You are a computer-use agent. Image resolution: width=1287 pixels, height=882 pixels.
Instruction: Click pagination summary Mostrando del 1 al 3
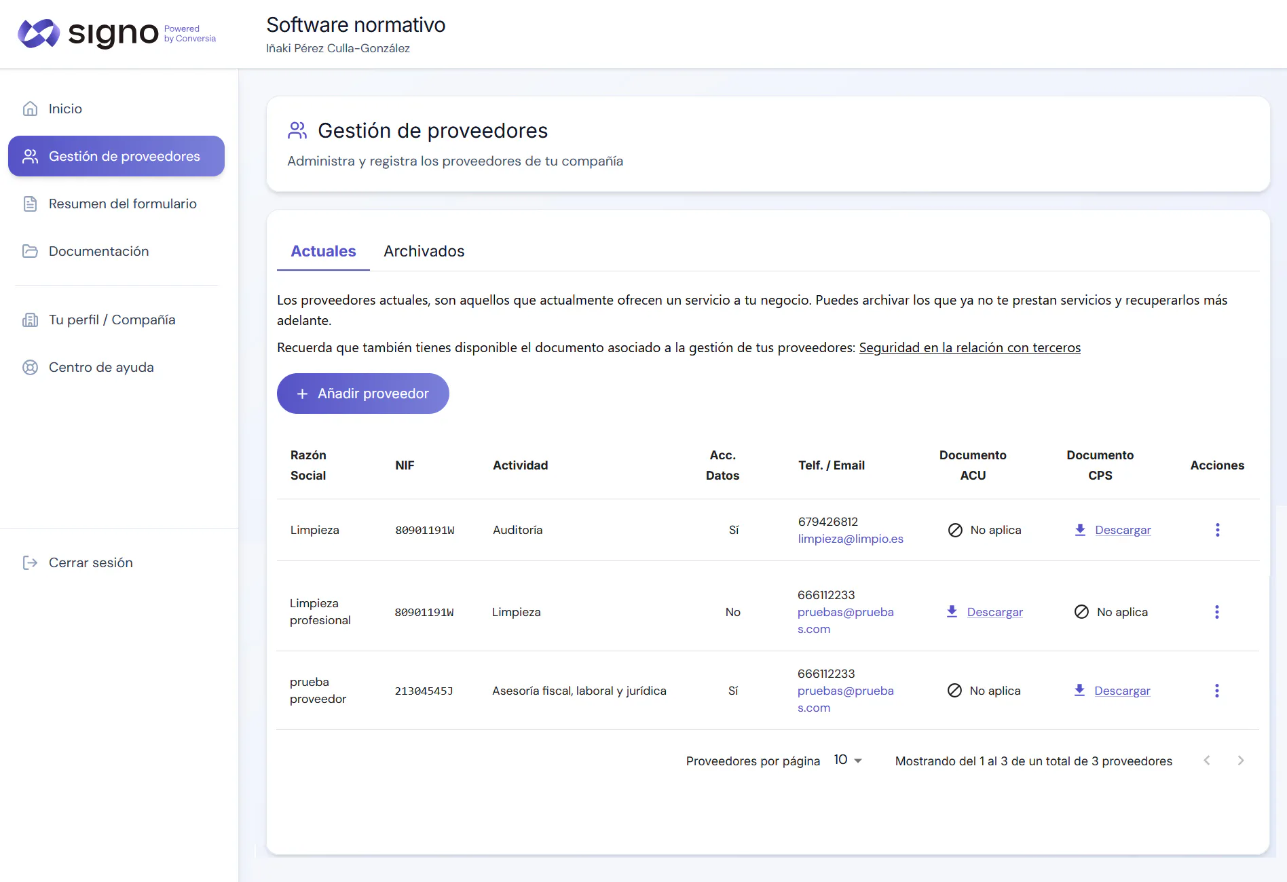(1033, 761)
